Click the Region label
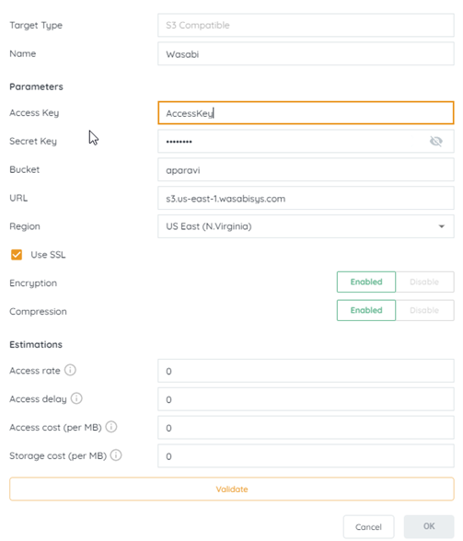This screenshot has height=541, width=463. [25, 226]
